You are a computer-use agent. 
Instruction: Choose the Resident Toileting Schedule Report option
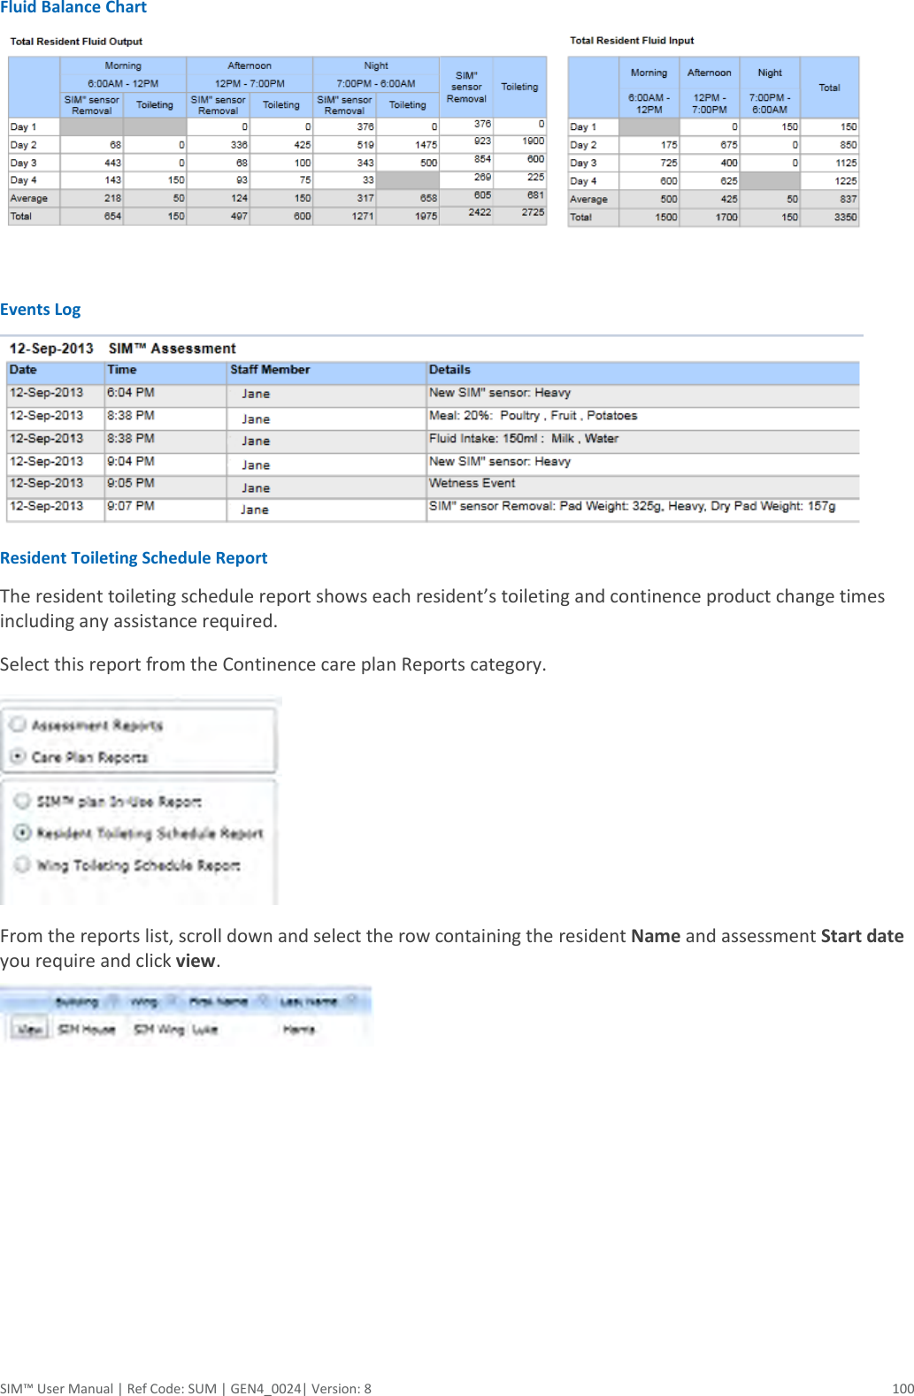23,832
